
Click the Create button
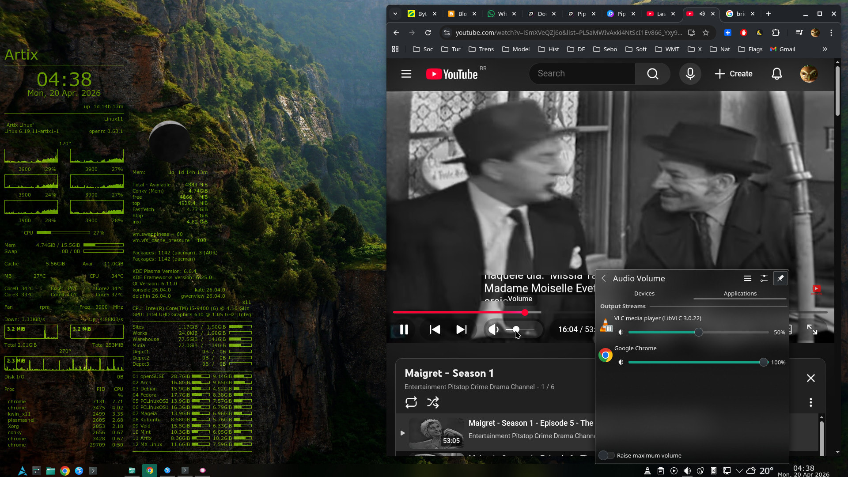[733, 74]
